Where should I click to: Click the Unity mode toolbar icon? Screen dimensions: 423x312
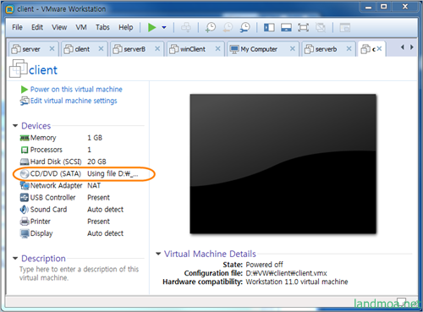(321, 28)
